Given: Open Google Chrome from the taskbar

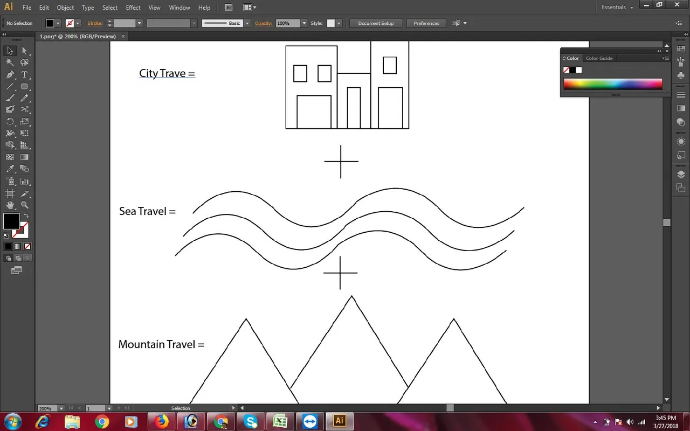Looking at the screenshot, I should 102,421.
